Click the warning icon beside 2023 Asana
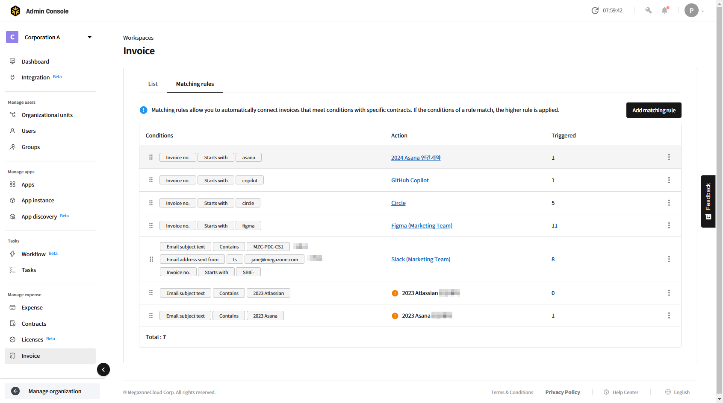The image size is (723, 403). click(395, 316)
